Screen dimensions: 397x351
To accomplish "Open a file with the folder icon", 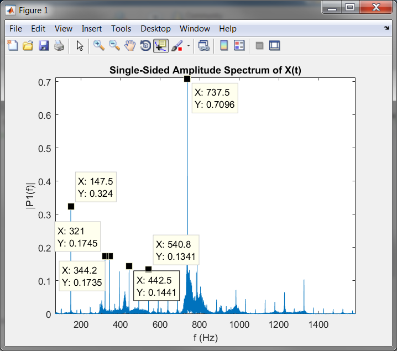I will [x=28, y=46].
